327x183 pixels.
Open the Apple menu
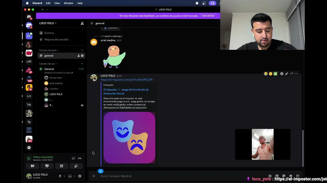tap(27, 3)
